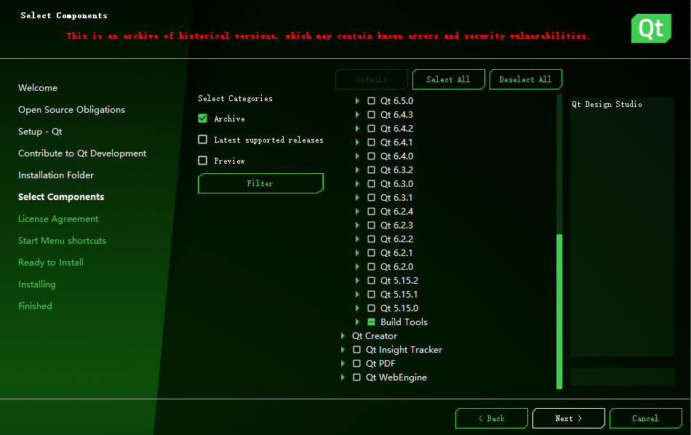Click the red archive warning text
This screenshot has width=691, height=435.
(x=328, y=36)
